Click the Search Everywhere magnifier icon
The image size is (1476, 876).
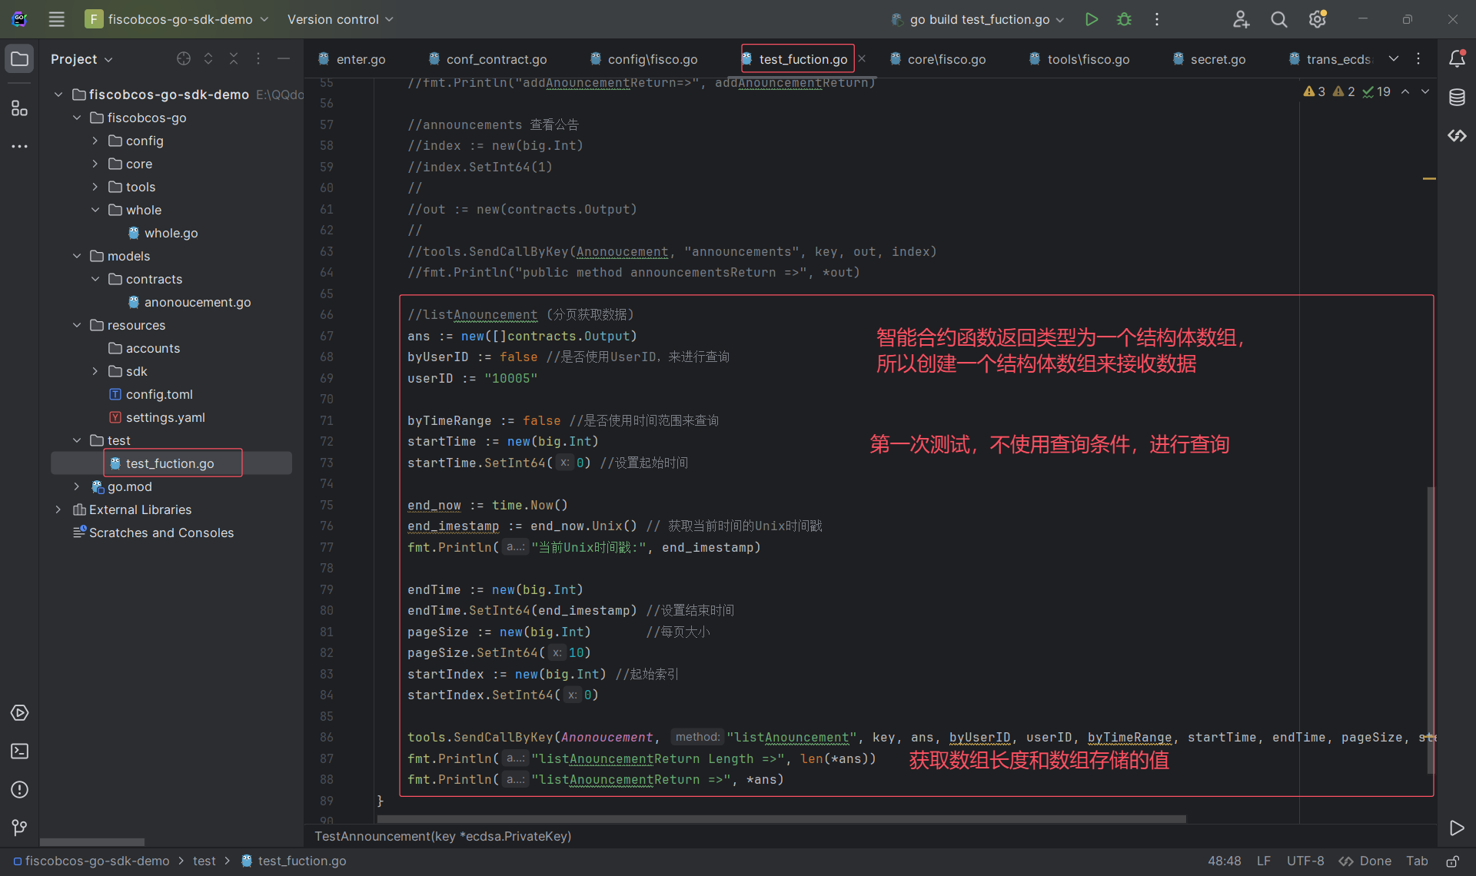pos(1278,19)
